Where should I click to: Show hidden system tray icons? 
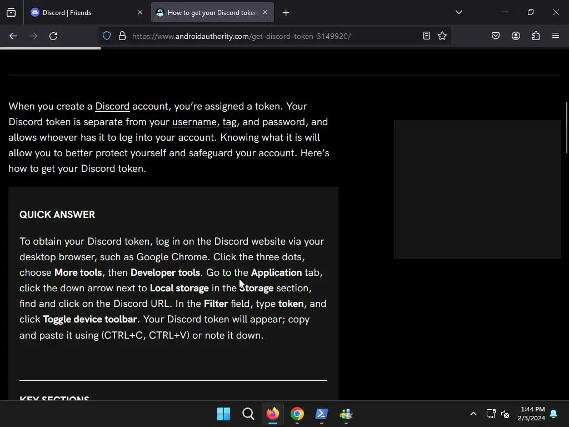click(x=473, y=414)
